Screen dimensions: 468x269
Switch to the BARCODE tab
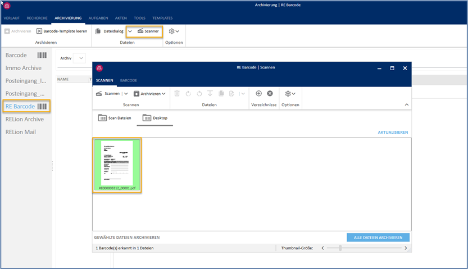coord(128,80)
